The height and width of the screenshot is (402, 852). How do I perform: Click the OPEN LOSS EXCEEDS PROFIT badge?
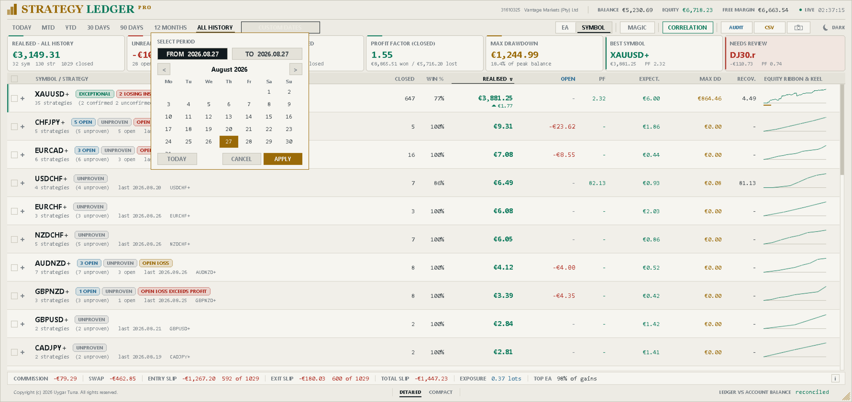pyautogui.click(x=174, y=292)
